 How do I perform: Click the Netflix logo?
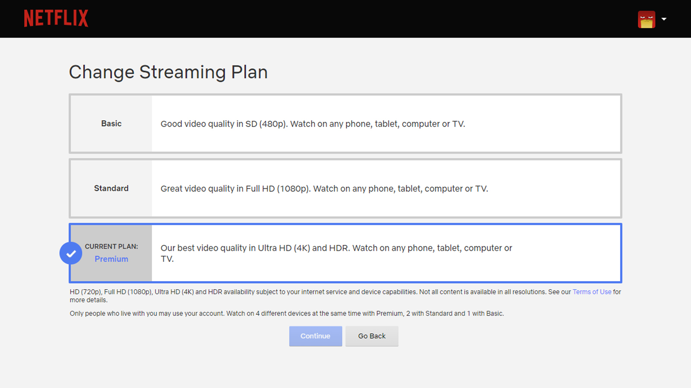[56, 19]
